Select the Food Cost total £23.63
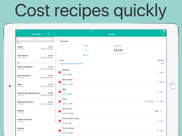The width and height of the screenshot is (182, 136). pyautogui.click(x=118, y=50)
